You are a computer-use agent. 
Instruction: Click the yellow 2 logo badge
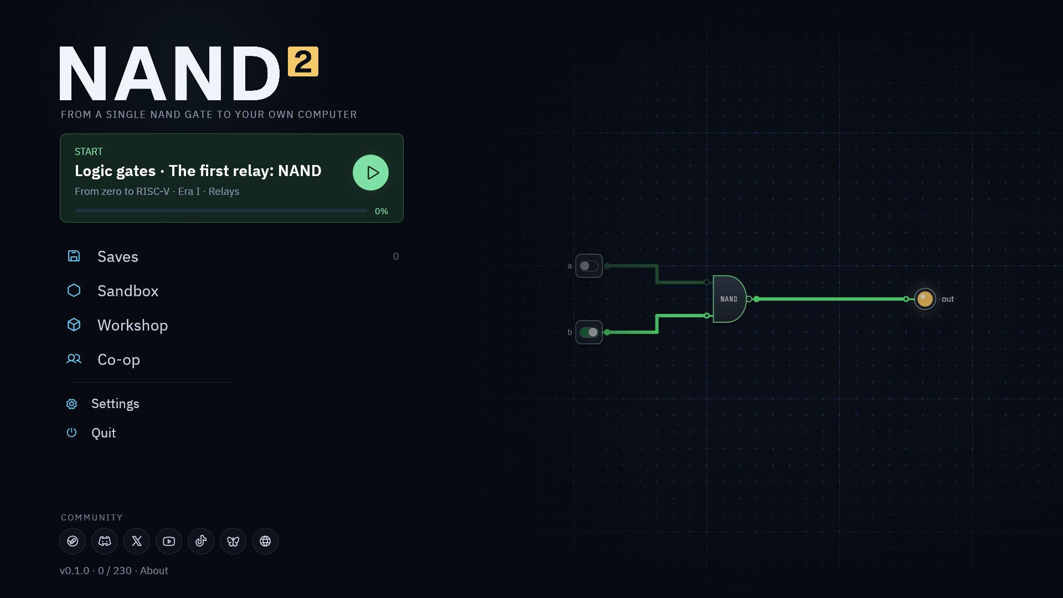pos(303,61)
